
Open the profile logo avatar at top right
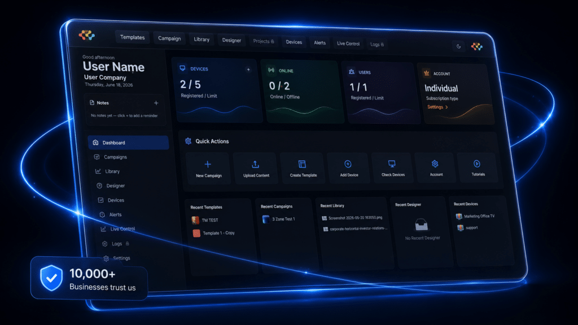pos(476,46)
